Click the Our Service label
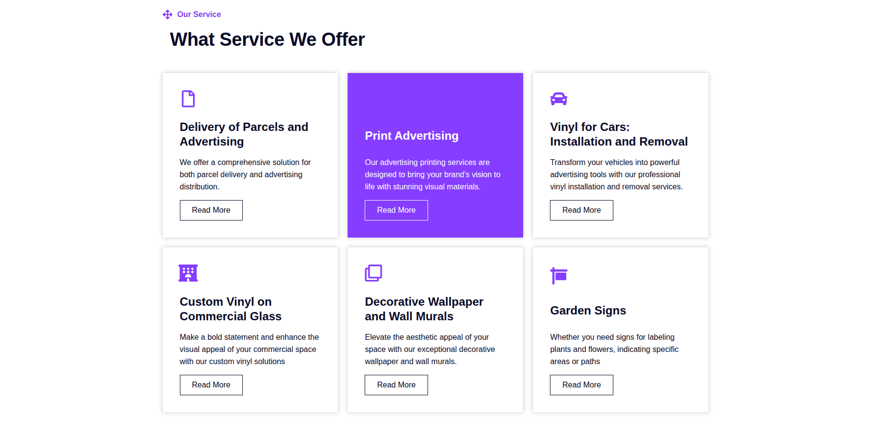The width and height of the screenshot is (881, 442). coord(199,15)
